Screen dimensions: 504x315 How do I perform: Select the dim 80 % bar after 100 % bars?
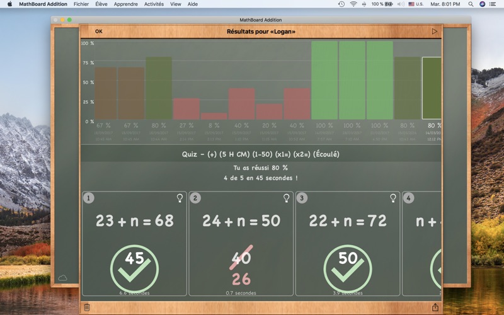408,88
